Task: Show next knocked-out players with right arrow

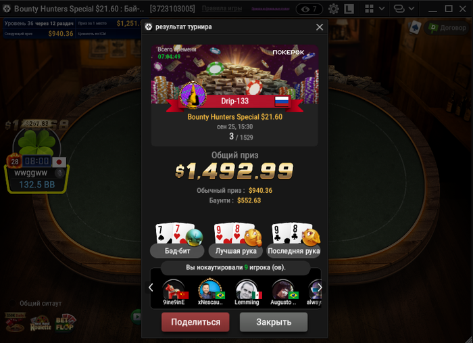Action: (320, 288)
